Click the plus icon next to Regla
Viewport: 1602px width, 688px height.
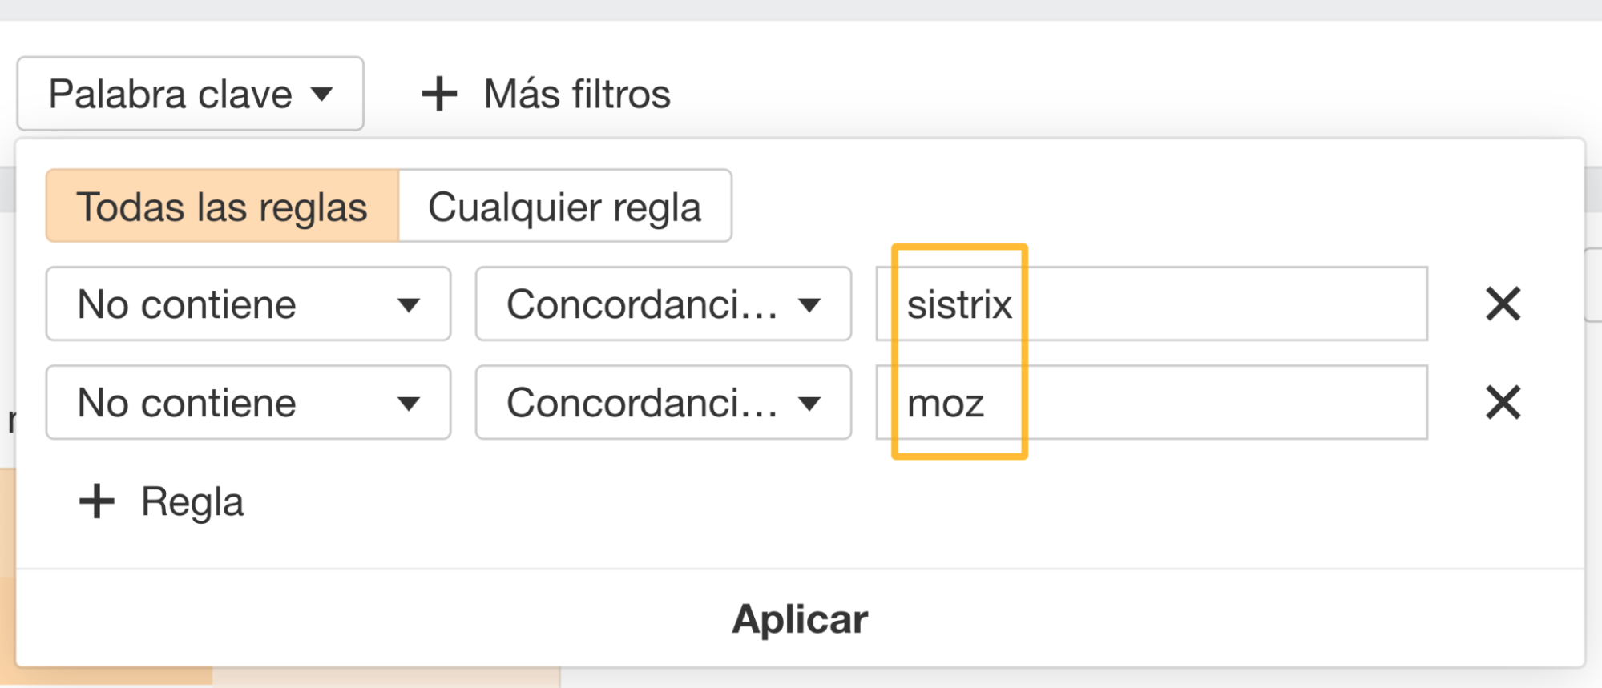[96, 501]
